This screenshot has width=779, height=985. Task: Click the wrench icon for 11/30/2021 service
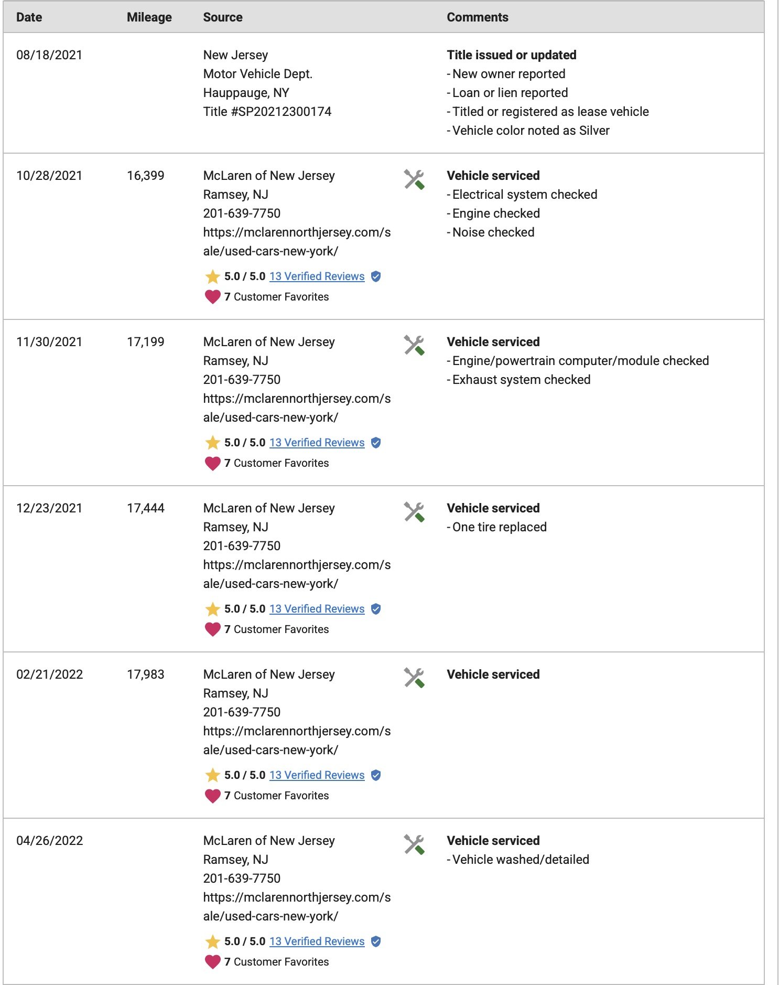tap(414, 346)
